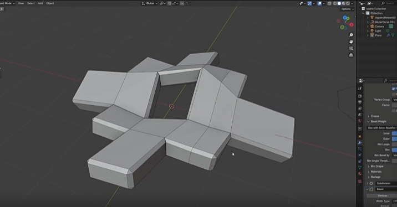Open the Object Data green triangle tab
397x207 pixels.
(x=360, y=167)
